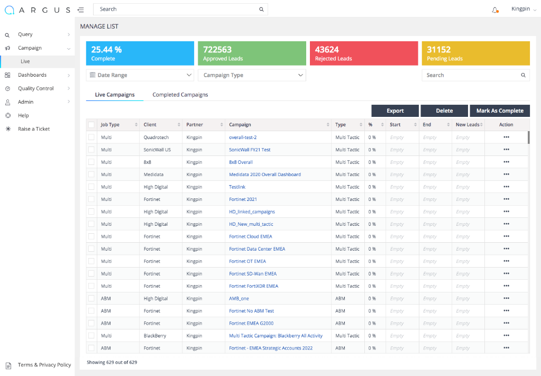Click the Quality Control check icon

[7, 89]
